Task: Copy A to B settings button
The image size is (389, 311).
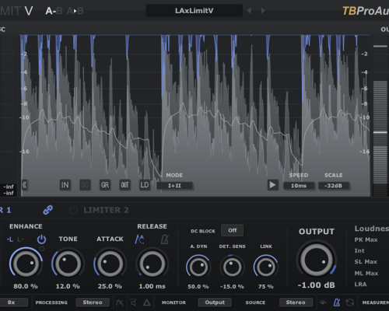Action: click(75, 11)
